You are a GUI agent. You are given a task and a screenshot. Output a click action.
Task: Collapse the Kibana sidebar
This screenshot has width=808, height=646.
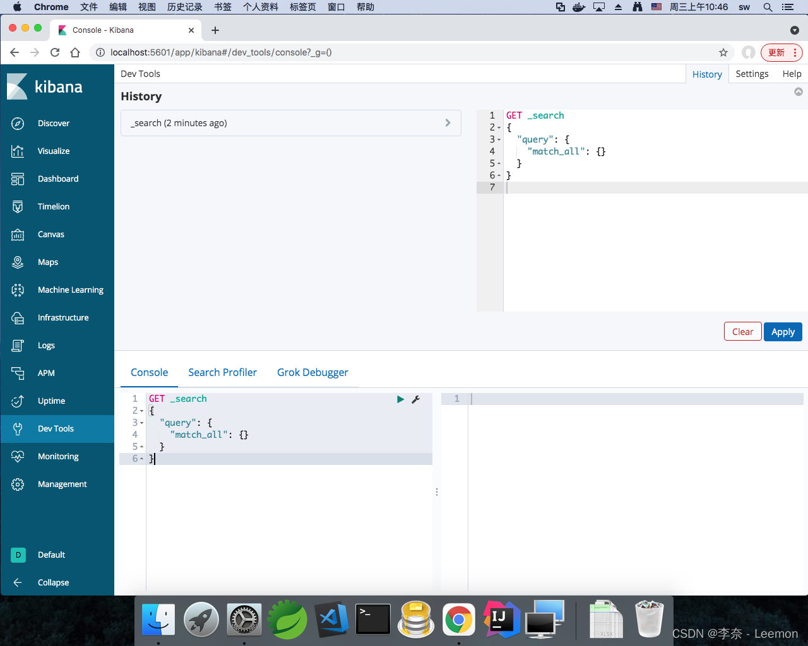click(53, 582)
